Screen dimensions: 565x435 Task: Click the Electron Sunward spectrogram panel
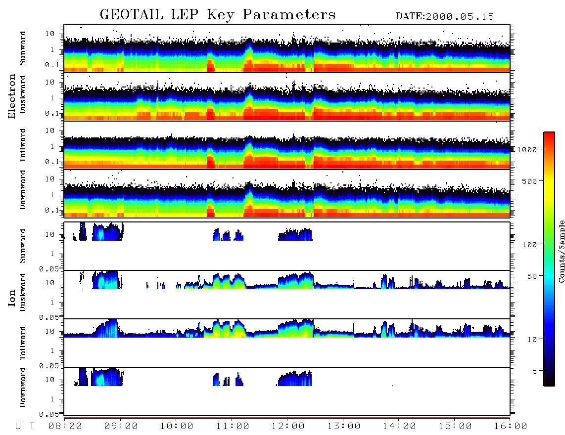click(287, 48)
